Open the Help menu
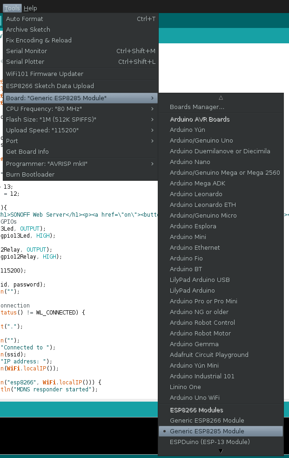The height and width of the screenshot is (458, 289). [30, 8]
